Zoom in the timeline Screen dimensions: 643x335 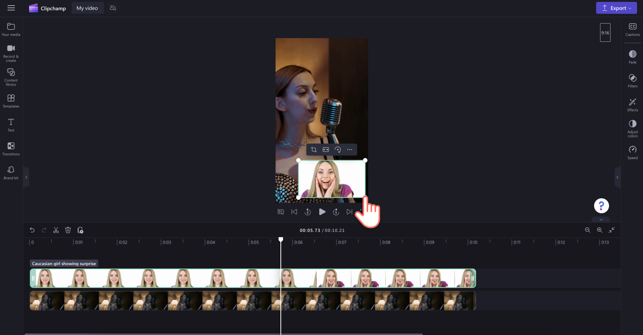click(599, 230)
